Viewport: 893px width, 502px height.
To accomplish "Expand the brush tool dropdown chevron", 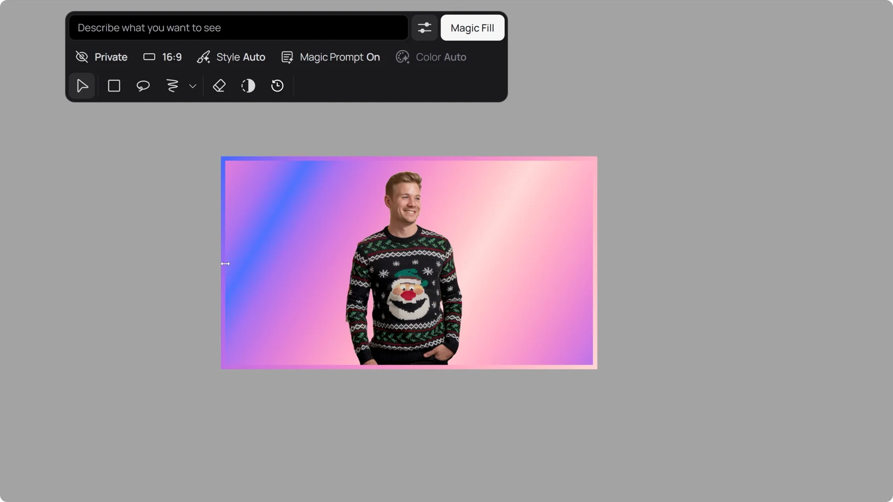I will pos(192,86).
